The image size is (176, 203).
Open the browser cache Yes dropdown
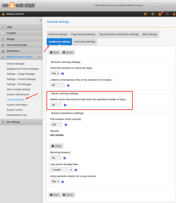(55, 73)
